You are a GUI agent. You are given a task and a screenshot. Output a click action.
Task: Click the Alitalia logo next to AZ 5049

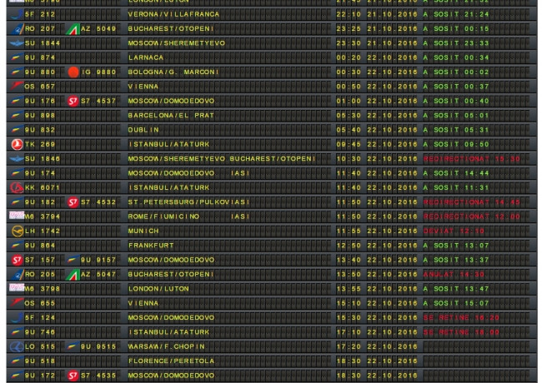(x=73, y=28)
